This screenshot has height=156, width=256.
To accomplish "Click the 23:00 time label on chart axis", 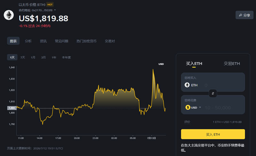I will [x=95, y=138].
